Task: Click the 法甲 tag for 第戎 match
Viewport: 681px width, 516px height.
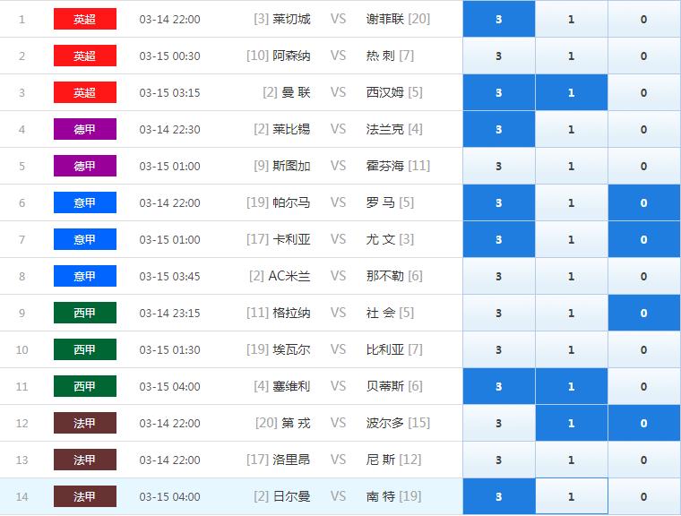Action: [x=85, y=423]
